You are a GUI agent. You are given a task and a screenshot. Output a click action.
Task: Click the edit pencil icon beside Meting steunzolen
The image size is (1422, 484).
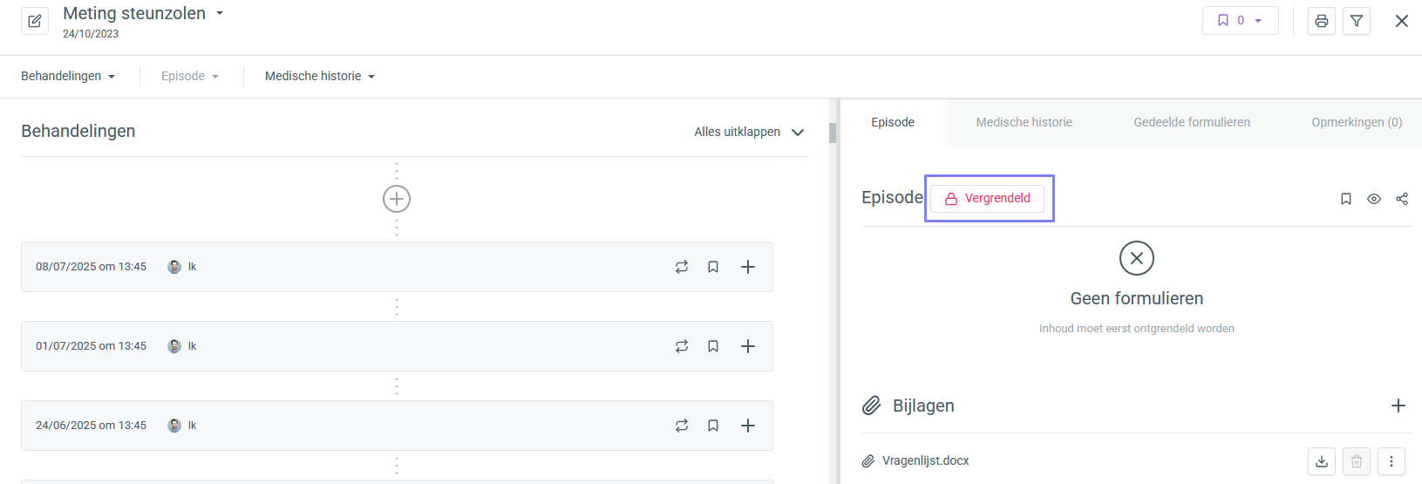35,21
